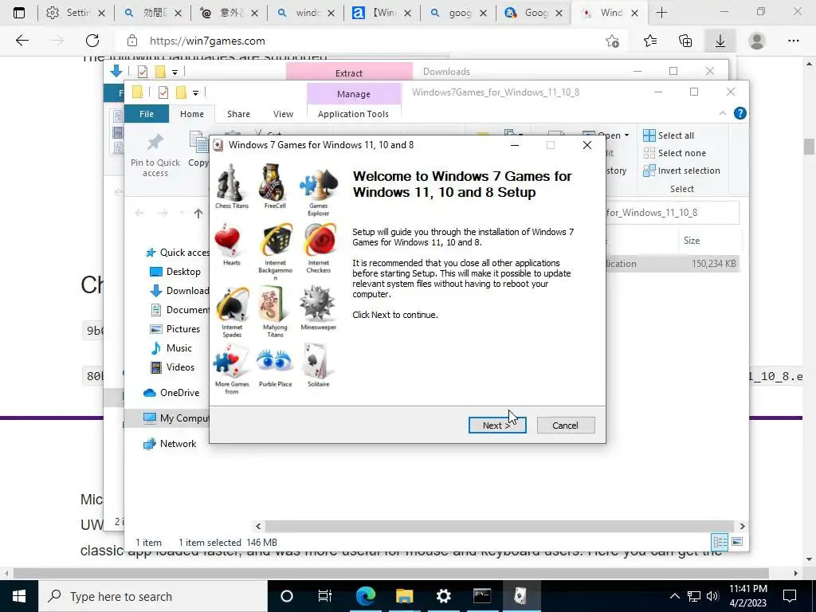
Task: Open the View ribbon tab
Action: point(283,114)
